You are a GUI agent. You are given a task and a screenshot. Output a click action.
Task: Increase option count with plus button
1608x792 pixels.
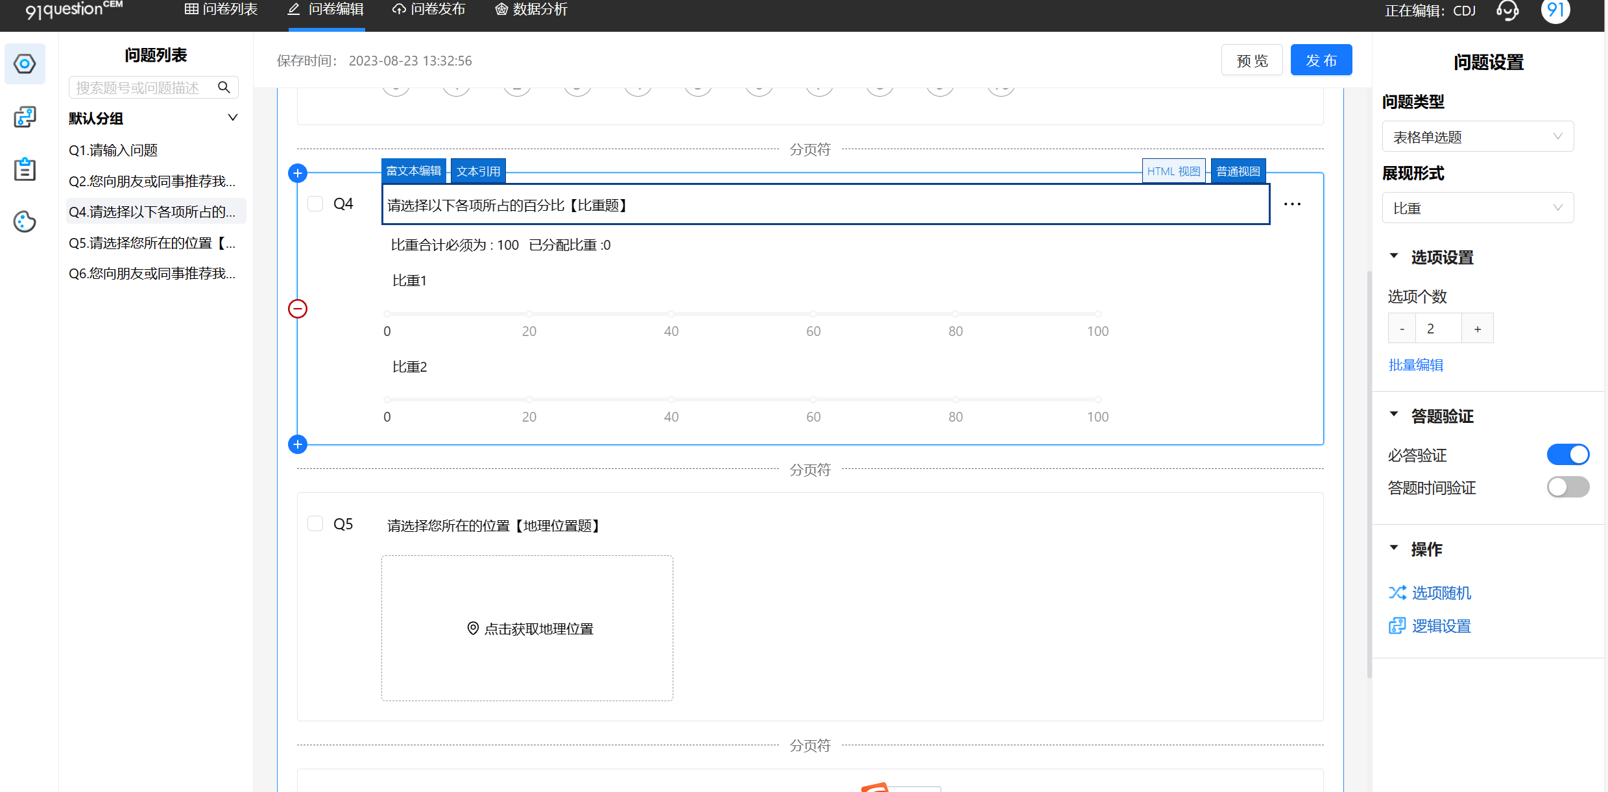1478,329
